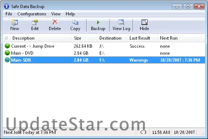This screenshot has width=208, height=139.
Task: Open the View menu
Action: tap(56, 14)
